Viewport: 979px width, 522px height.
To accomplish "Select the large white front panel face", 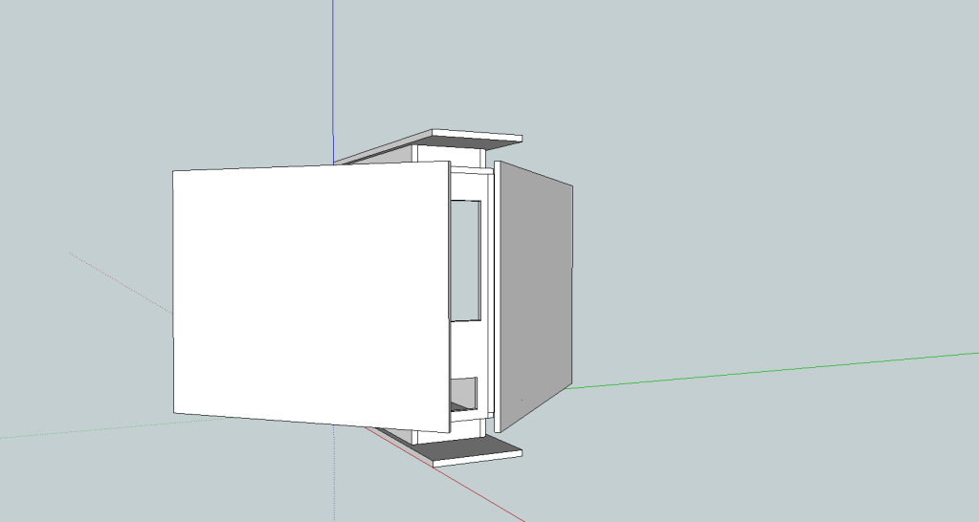I will point(311,296).
